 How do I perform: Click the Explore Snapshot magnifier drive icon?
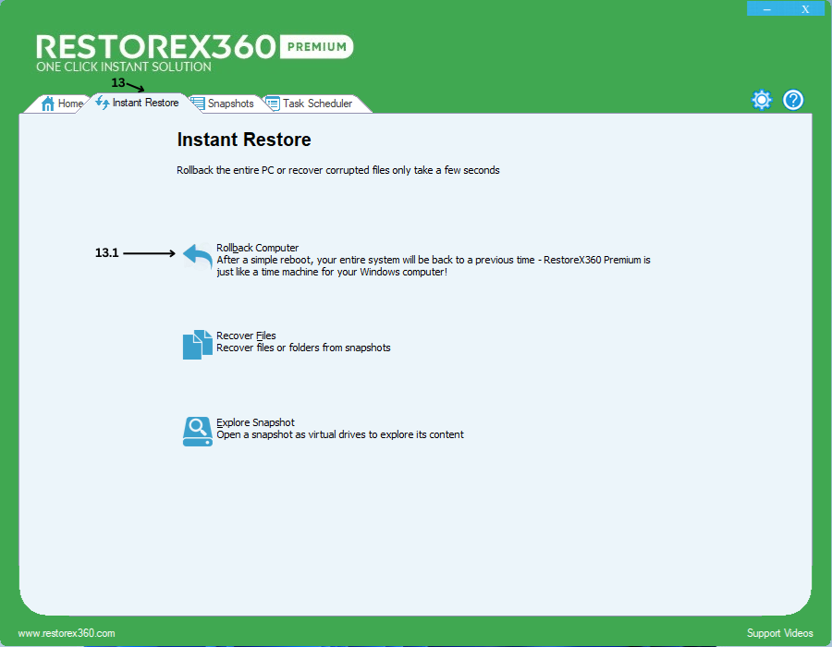click(197, 431)
